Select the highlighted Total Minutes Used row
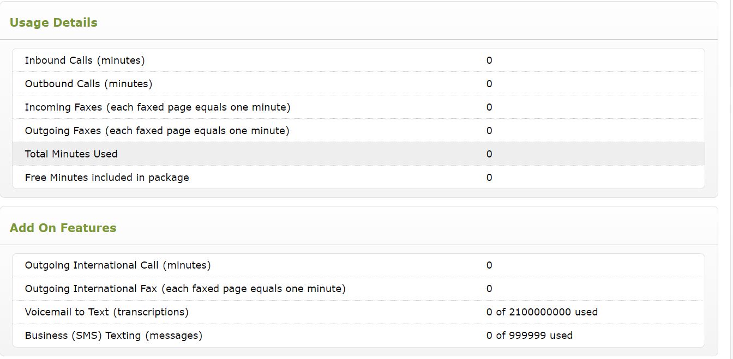The height and width of the screenshot is (359, 733). (358, 154)
